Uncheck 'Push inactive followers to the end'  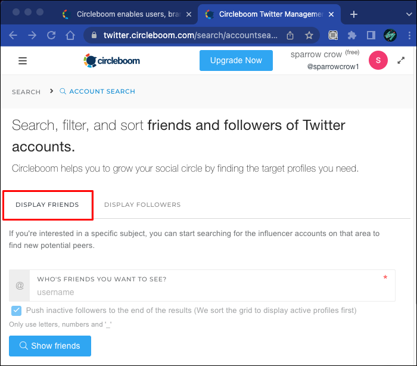click(16, 311)
